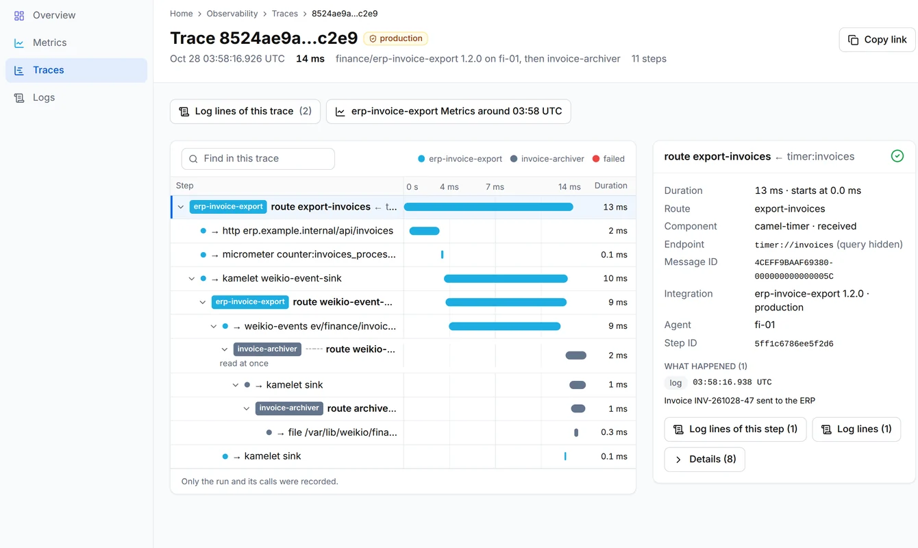This screenshot has width=918, height=548.
Task: Click the Metrics chart icon in sidebar
Action: (19, 42)
